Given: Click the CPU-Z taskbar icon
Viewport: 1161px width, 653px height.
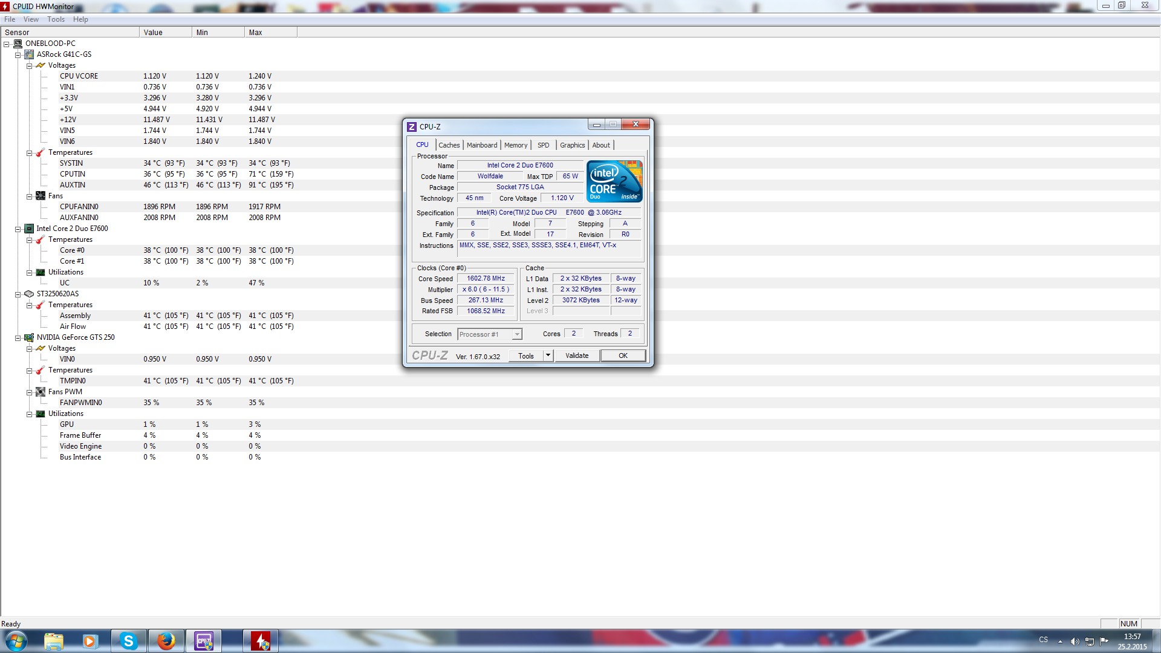Looking at the screenshot, I should pos(204,641).
